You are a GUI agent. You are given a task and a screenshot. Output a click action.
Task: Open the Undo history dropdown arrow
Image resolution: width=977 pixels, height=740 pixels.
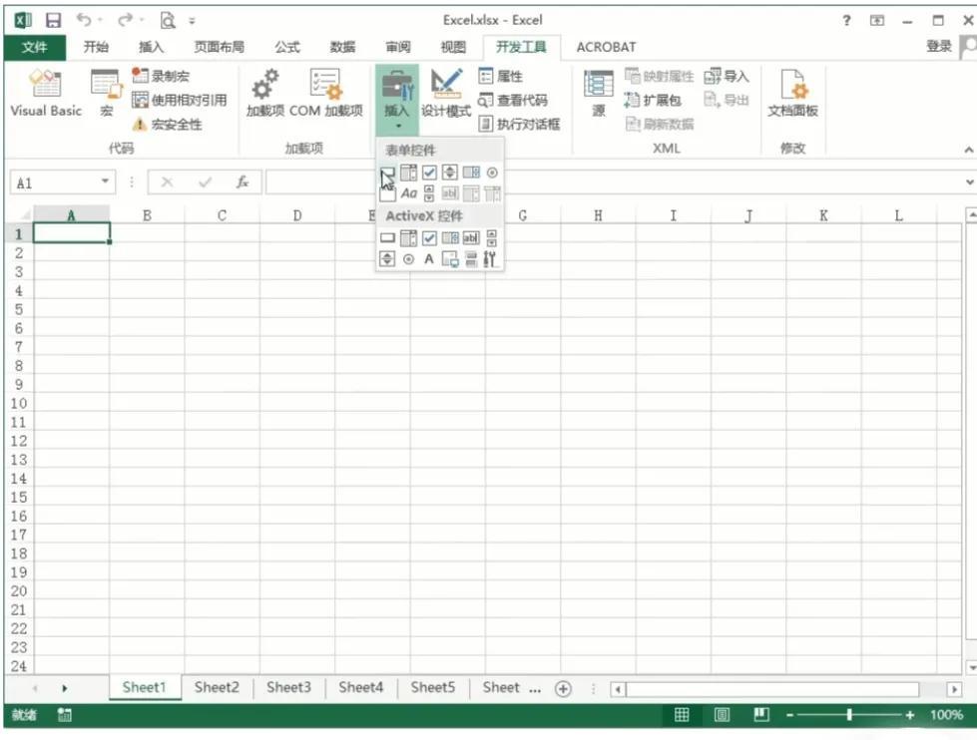pos(101,20)
